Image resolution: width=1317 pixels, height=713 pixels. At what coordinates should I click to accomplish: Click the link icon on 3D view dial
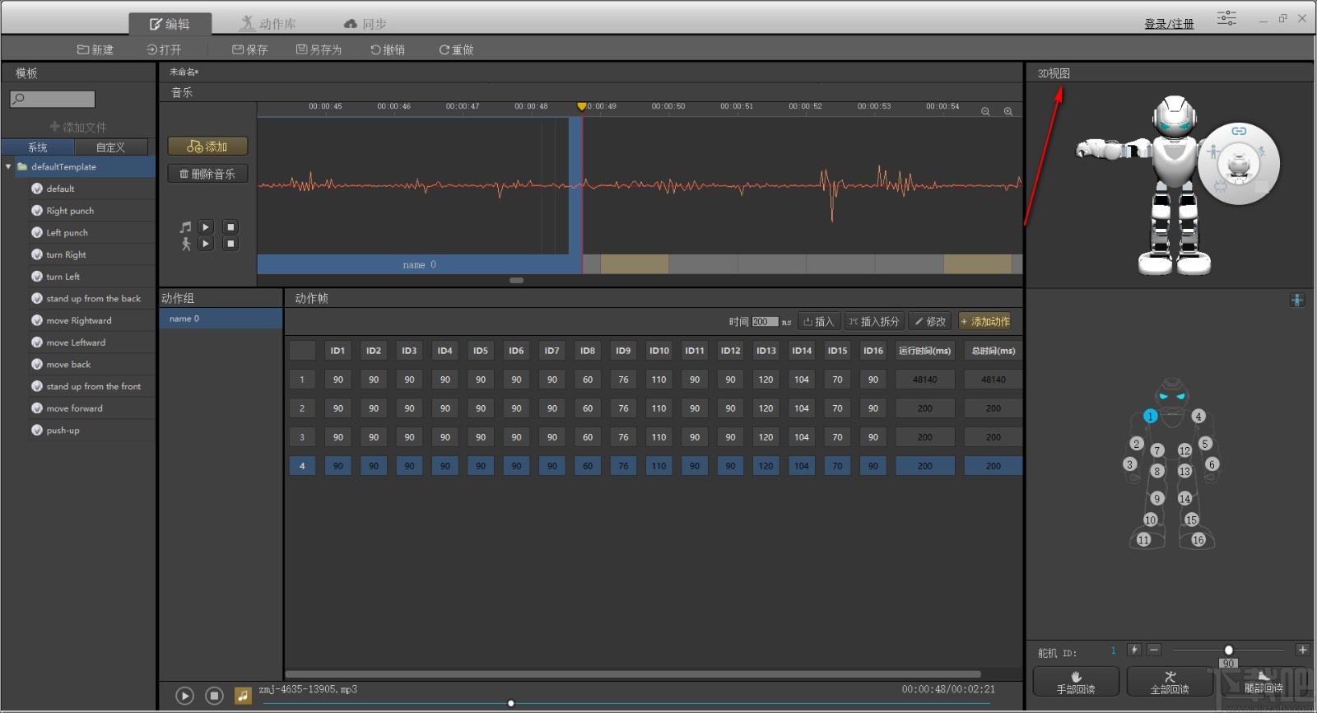(x=1238, y=132)
